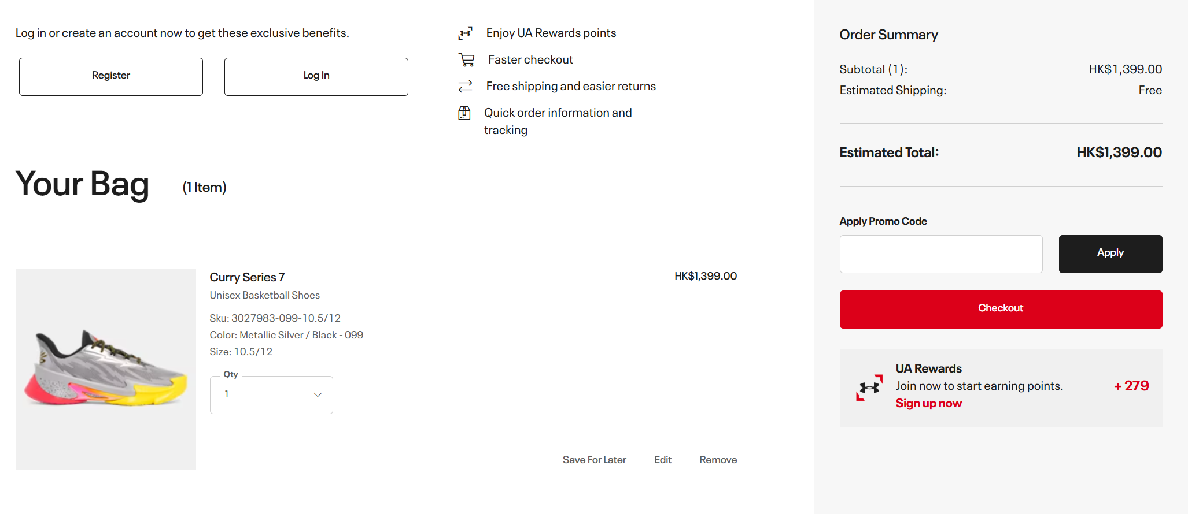Click the free shipping returns arrows icon
This screenshot has width=1188, height=514.
pyautogui.click(x=465, y=87)
